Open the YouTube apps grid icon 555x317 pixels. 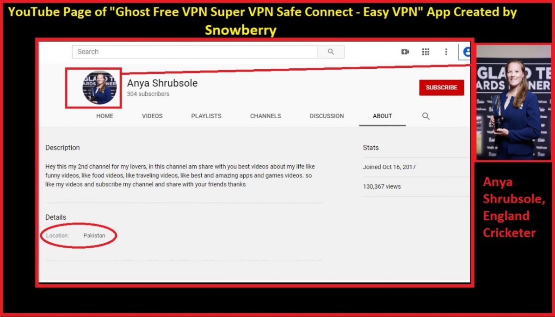click(x=426, y=52)
